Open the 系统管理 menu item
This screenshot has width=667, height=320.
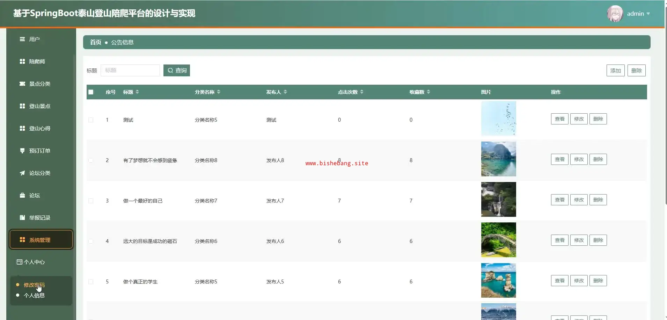41,240
